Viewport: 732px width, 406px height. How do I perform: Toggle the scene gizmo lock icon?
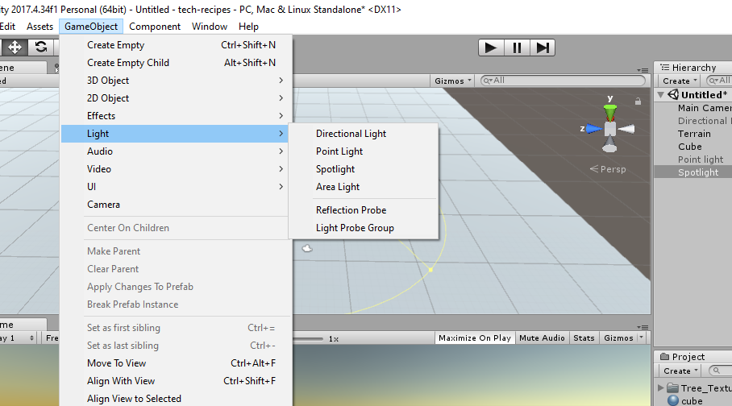(x=638, y=101)
